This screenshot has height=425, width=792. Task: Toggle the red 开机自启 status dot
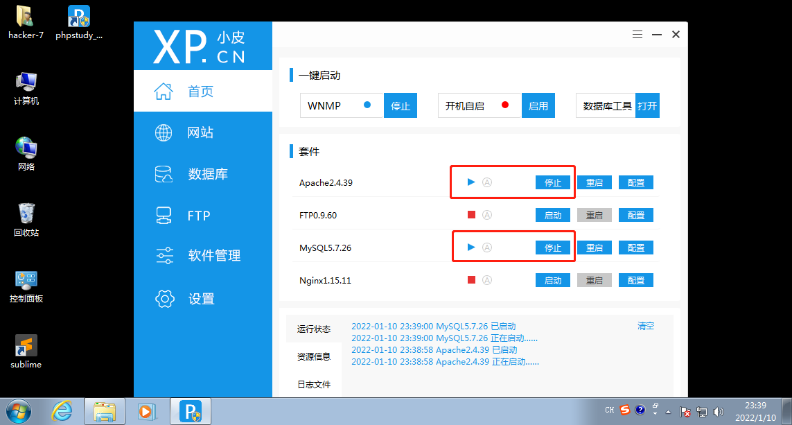pos(504,105)
